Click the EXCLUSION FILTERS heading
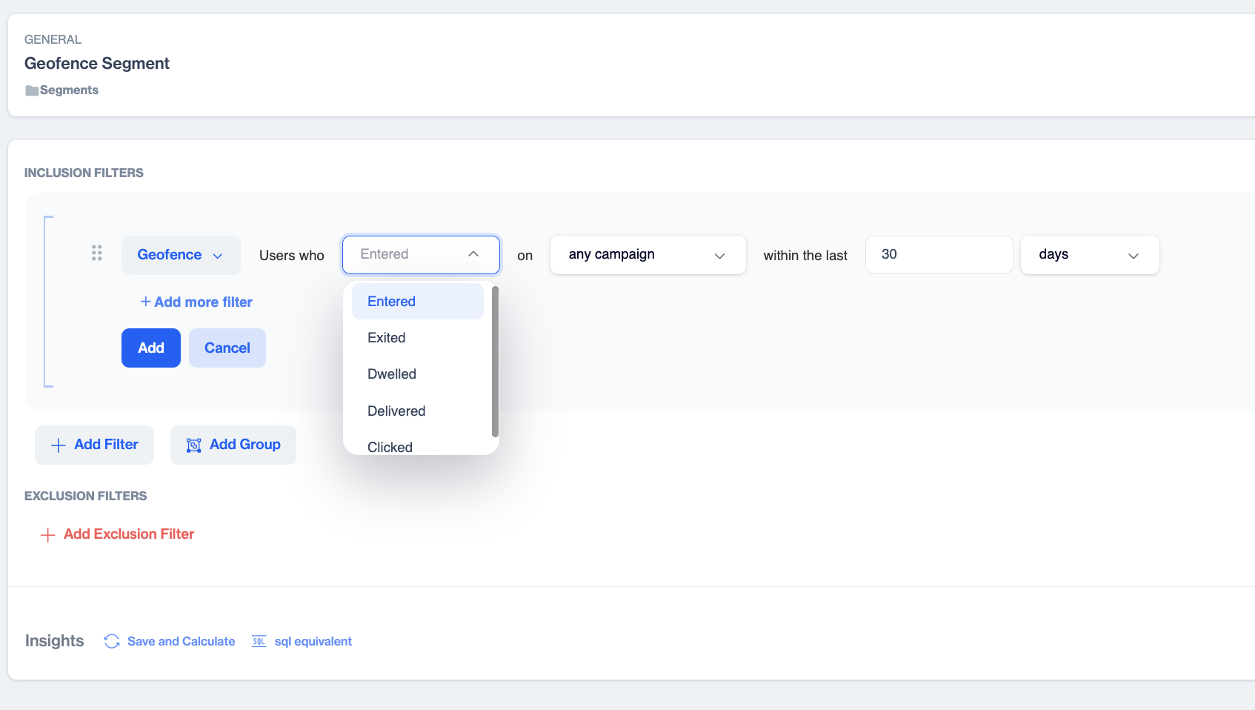This screenshot has width=1255, height=710. pos(86,496)
